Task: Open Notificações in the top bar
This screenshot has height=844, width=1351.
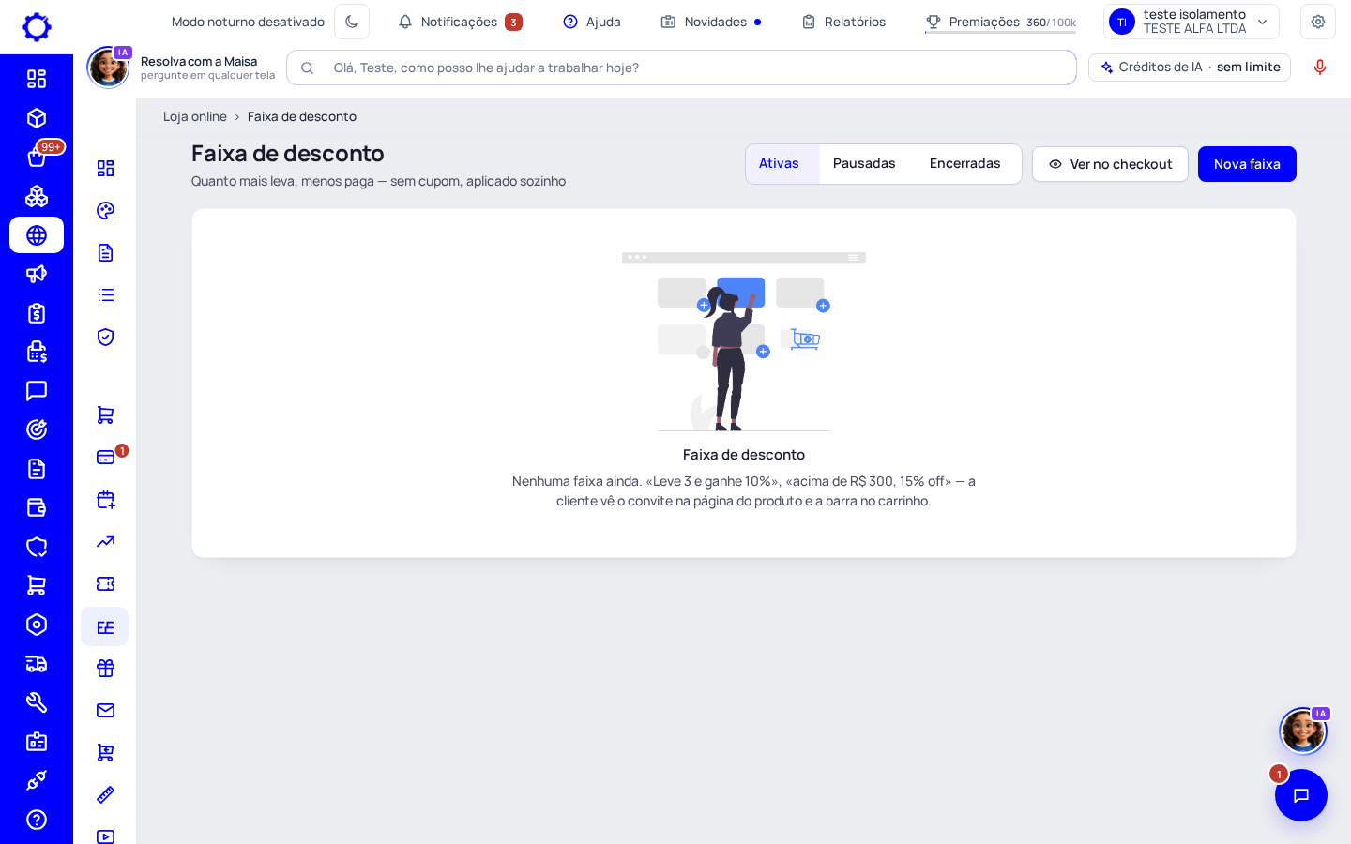Action: (460, 22)
